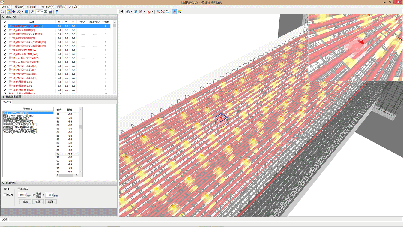Open the 躯体(M) menu

[x=19, y=7]
